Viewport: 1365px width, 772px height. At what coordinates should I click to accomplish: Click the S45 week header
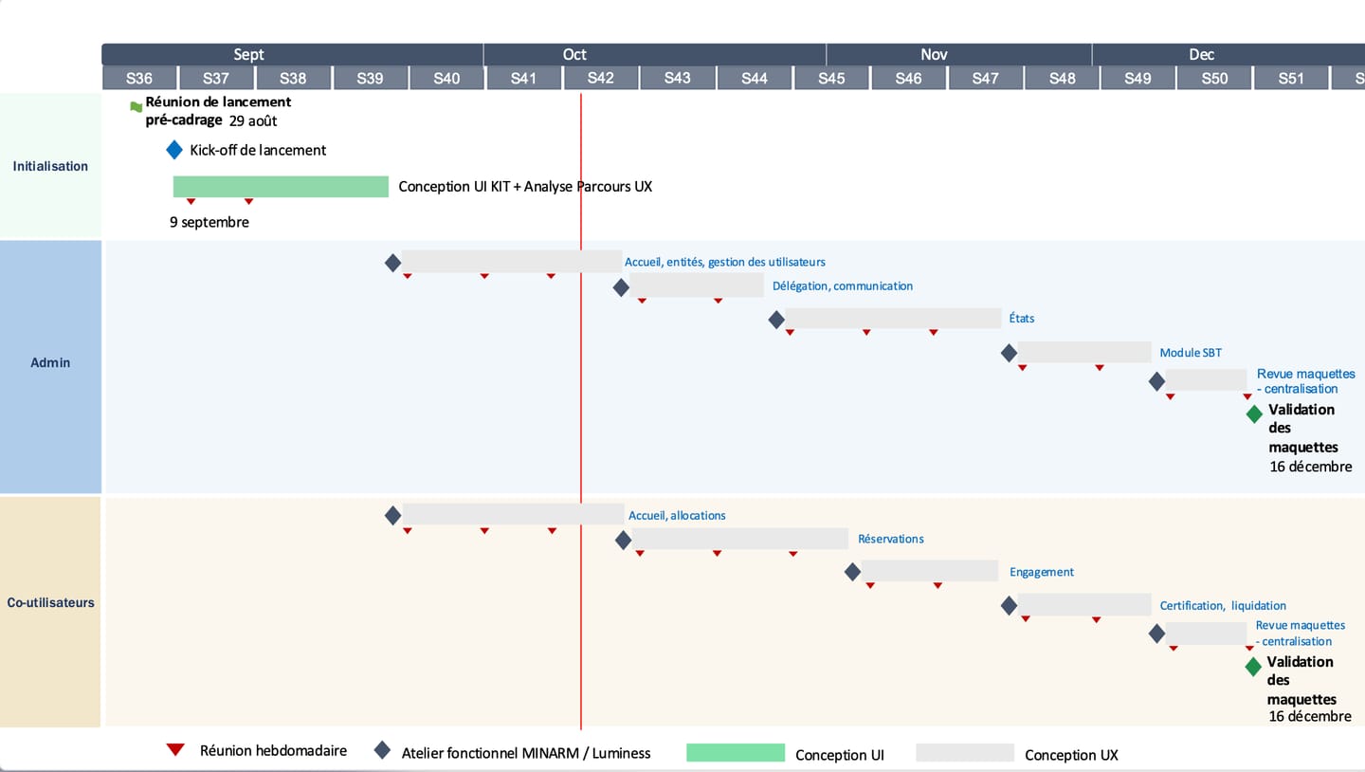[831, 78]
